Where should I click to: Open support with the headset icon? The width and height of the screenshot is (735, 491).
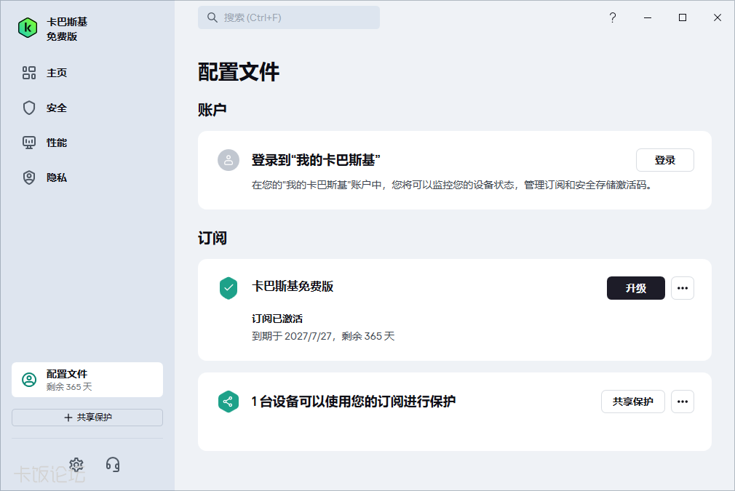113,465
